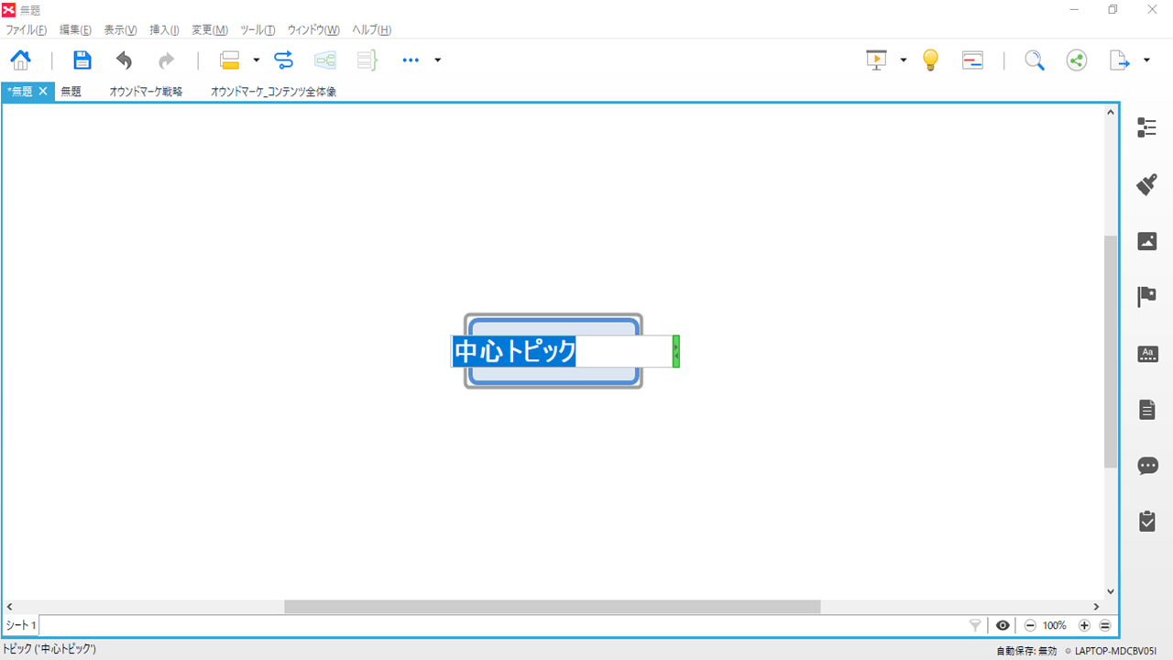Save the map with the floppy disk icon

click(x=82, y=60)
